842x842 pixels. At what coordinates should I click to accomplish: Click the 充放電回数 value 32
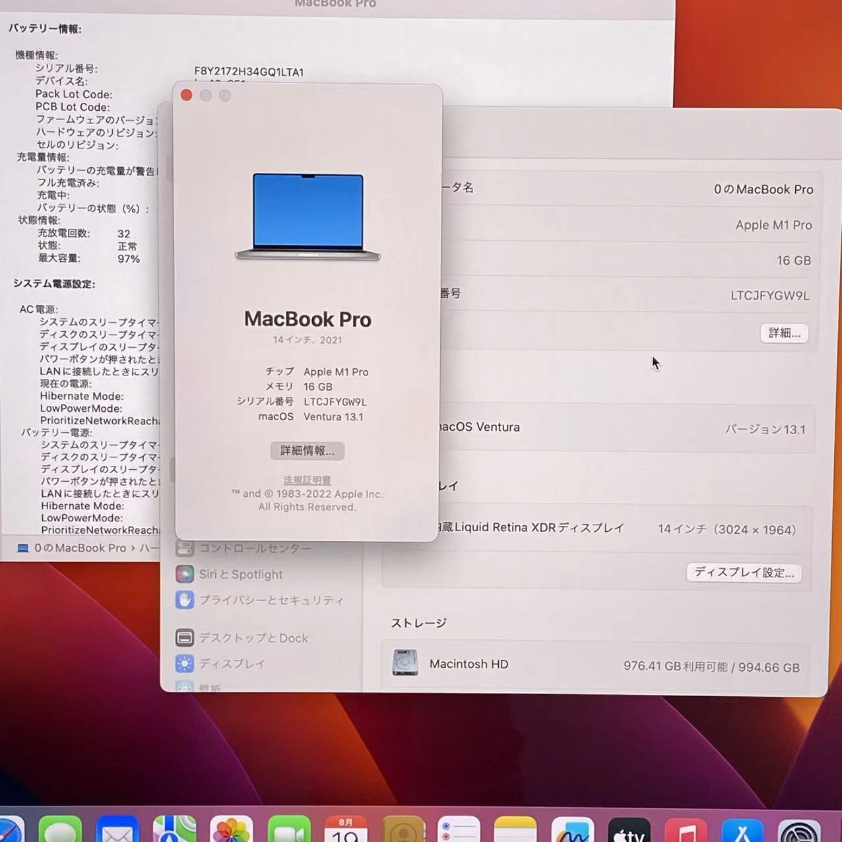[124, 234]
